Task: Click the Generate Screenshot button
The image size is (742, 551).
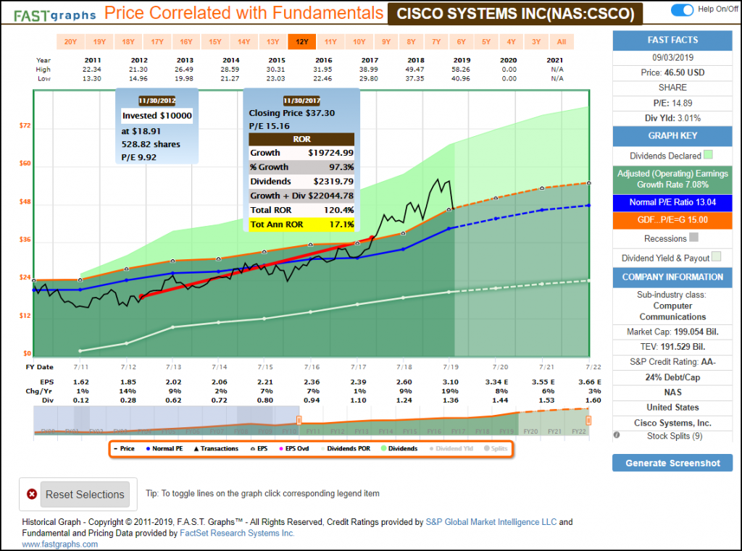Action: click(x=672, y=463)
